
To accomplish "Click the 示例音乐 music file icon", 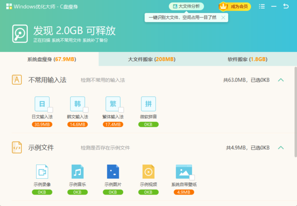I will [x=77, y=172].
